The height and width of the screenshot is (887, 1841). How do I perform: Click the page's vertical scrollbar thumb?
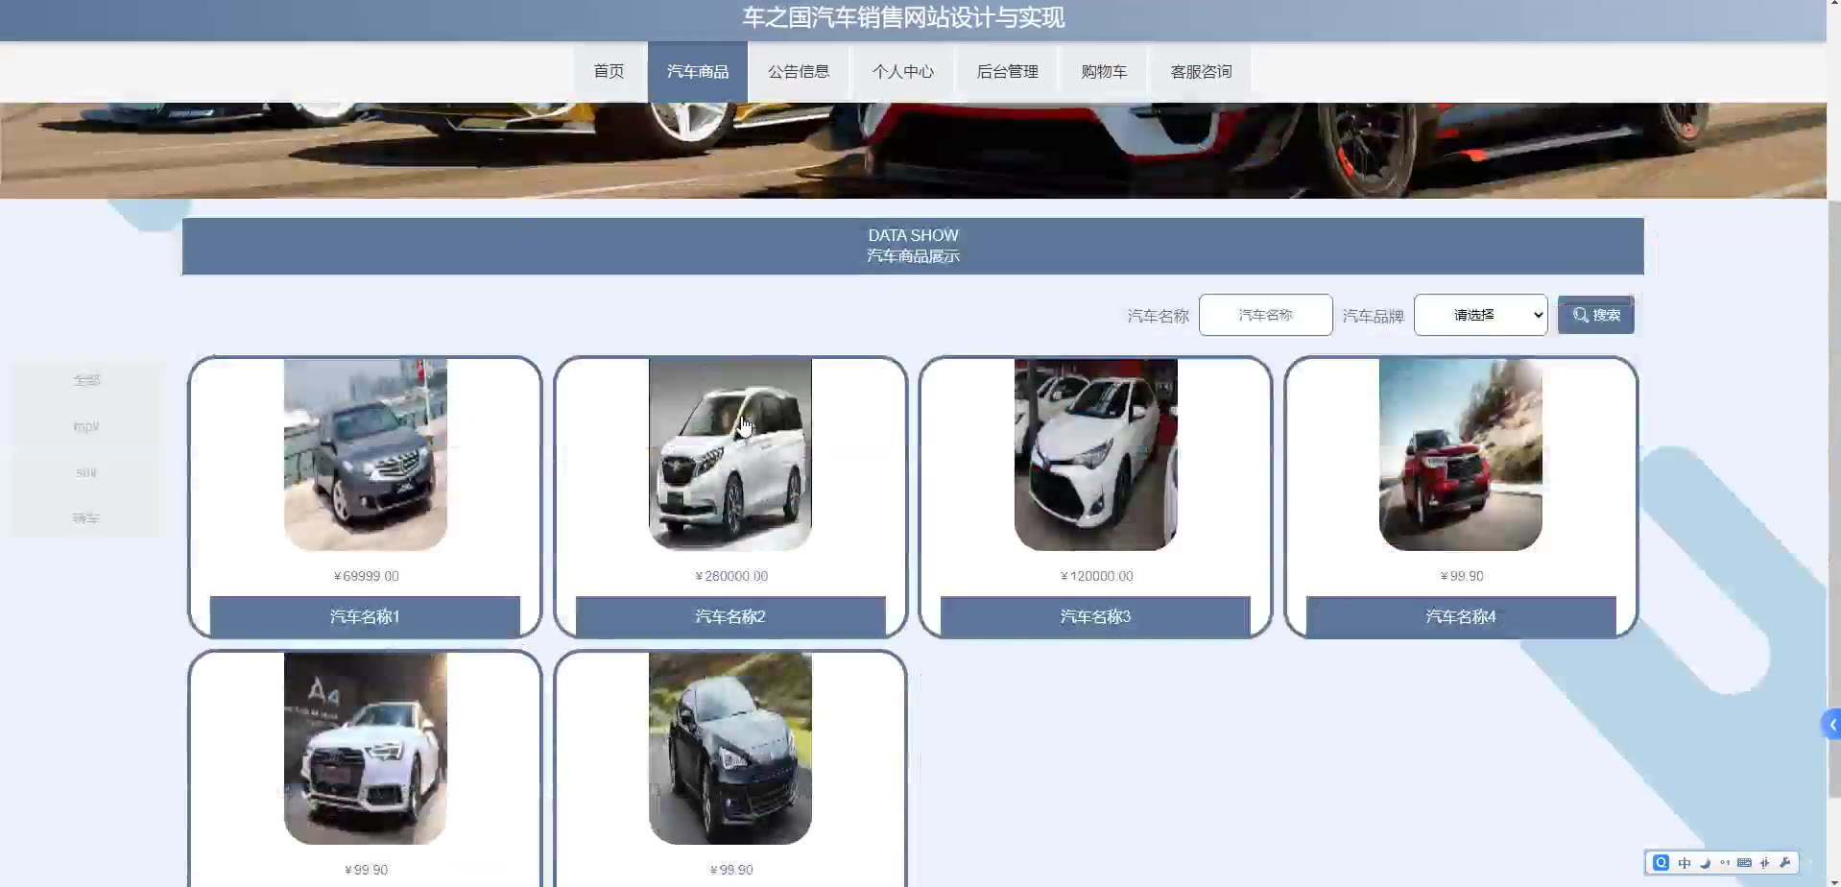(x=1833, y=499)
